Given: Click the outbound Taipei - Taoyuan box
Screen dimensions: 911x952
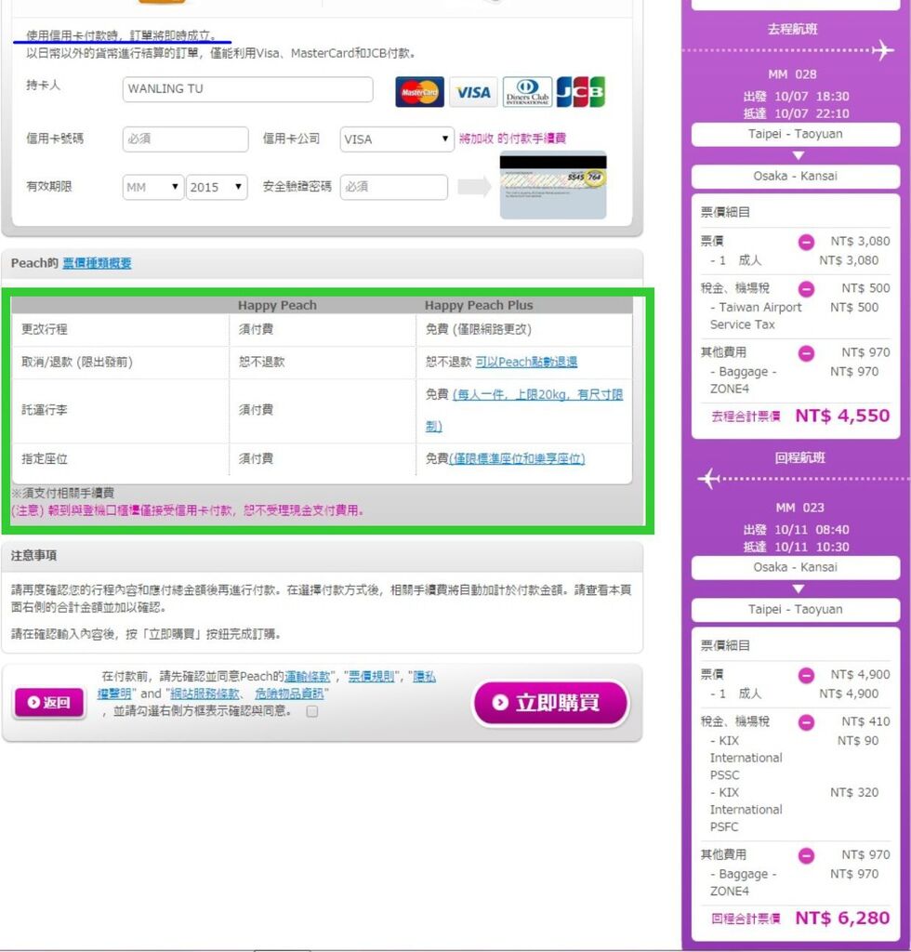Looking at the screenshot, I should 795,134.
